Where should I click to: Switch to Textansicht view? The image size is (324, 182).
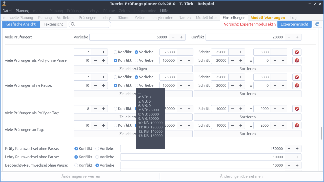pos(53,24)
